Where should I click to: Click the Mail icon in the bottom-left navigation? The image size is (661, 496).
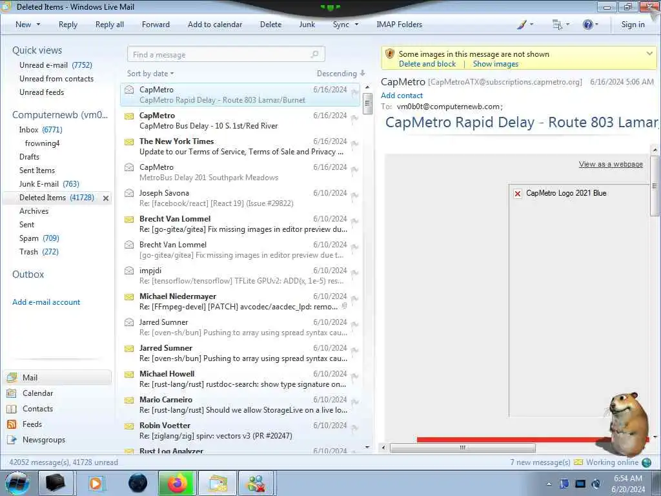[x=12, y=377]
